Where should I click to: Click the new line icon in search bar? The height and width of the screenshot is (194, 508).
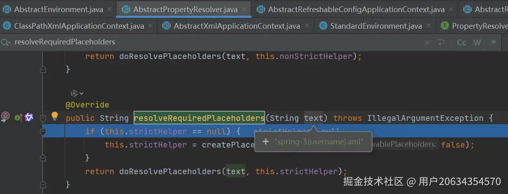click(x=441, y=42)
